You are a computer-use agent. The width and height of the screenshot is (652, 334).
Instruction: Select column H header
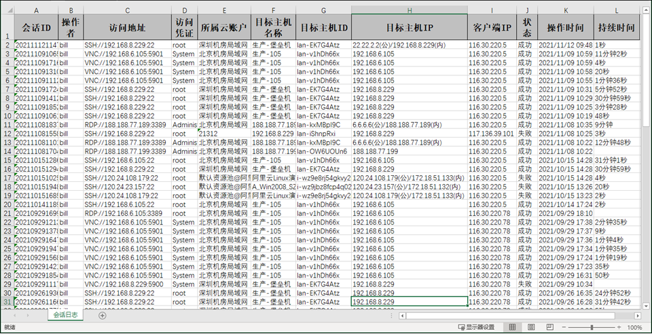click(409, 10)
